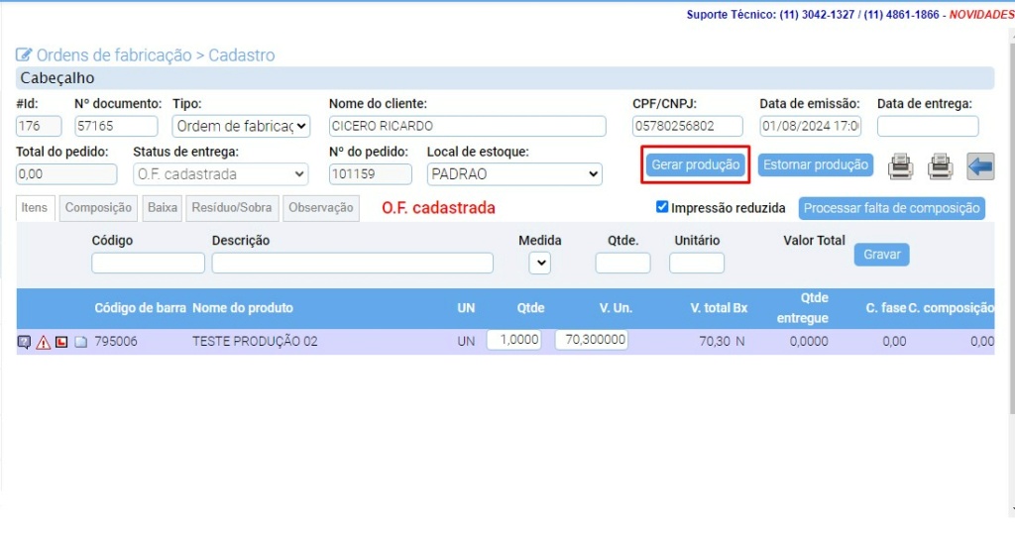Open the NOVIDADES link at top
1015x537 pixels.
tap(981, 14)
